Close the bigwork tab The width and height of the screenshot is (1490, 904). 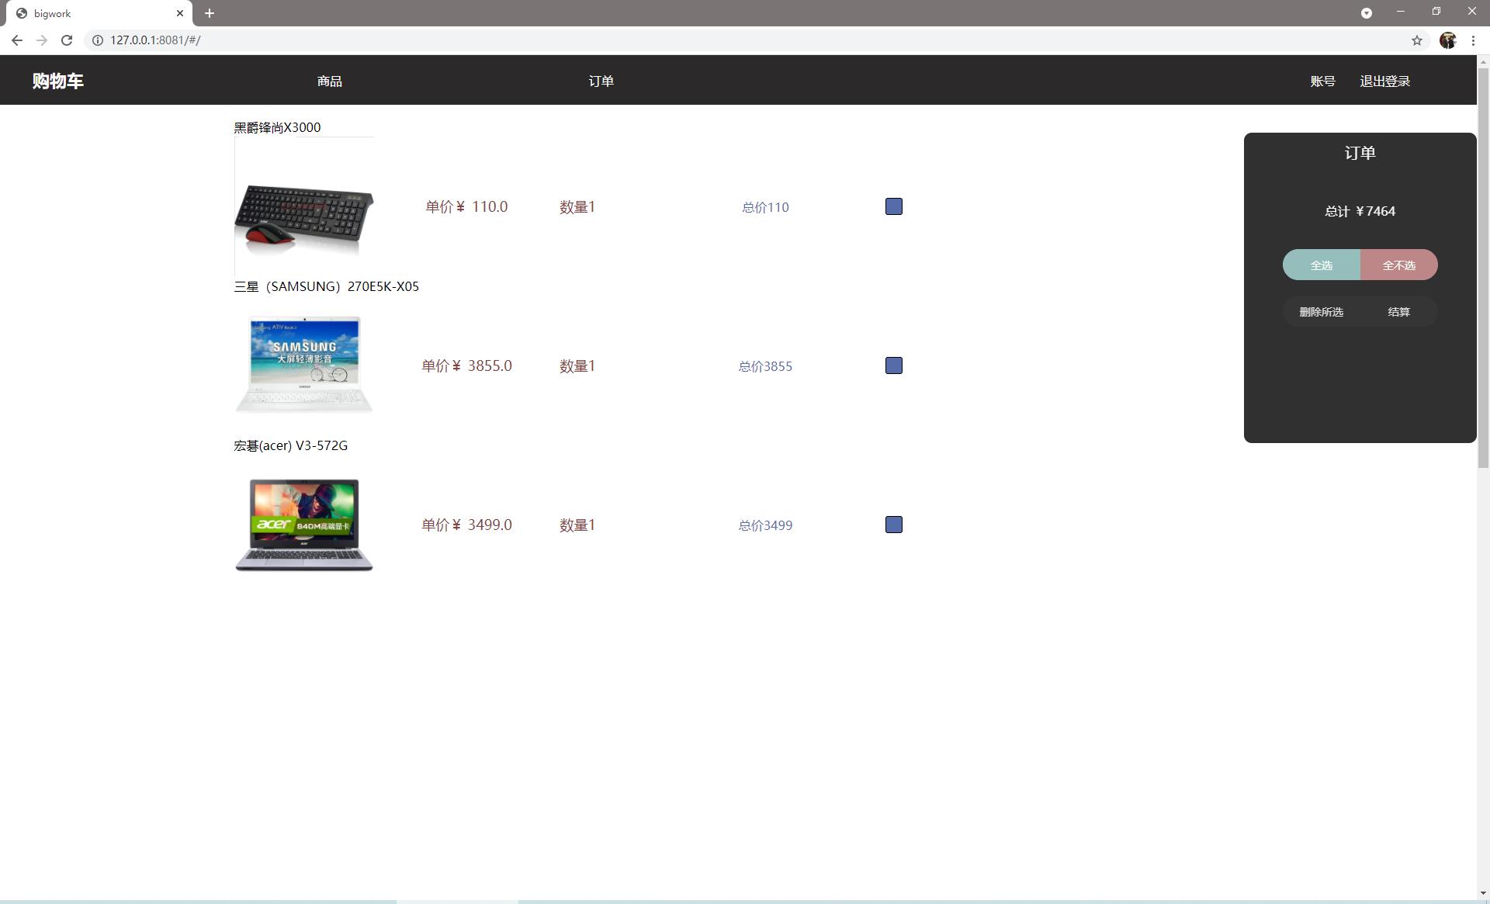point(180,13)
